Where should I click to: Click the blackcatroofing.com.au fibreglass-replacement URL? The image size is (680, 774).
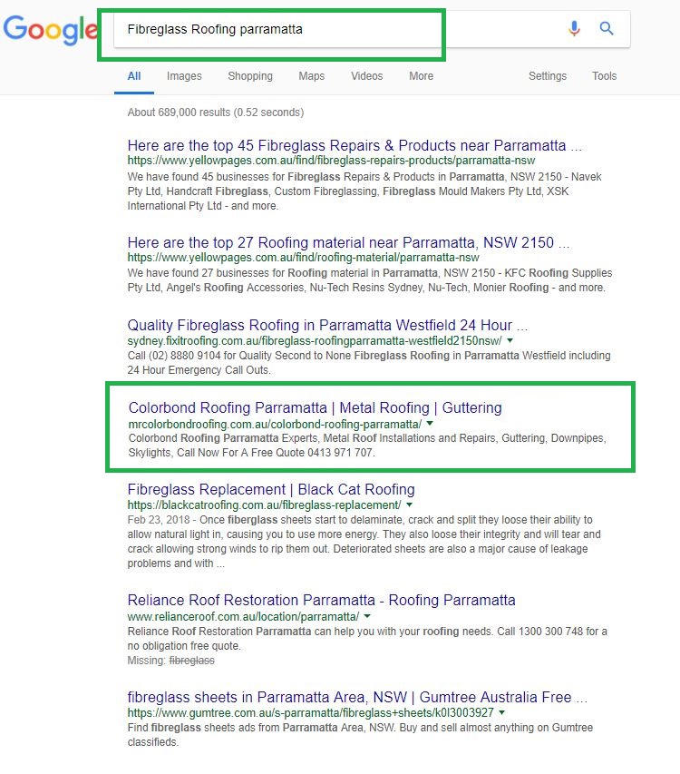264,505
